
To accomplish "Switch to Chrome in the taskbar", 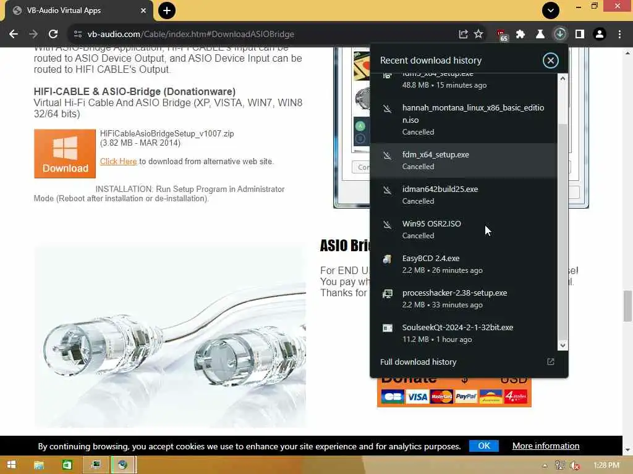I will coord(123,465).
